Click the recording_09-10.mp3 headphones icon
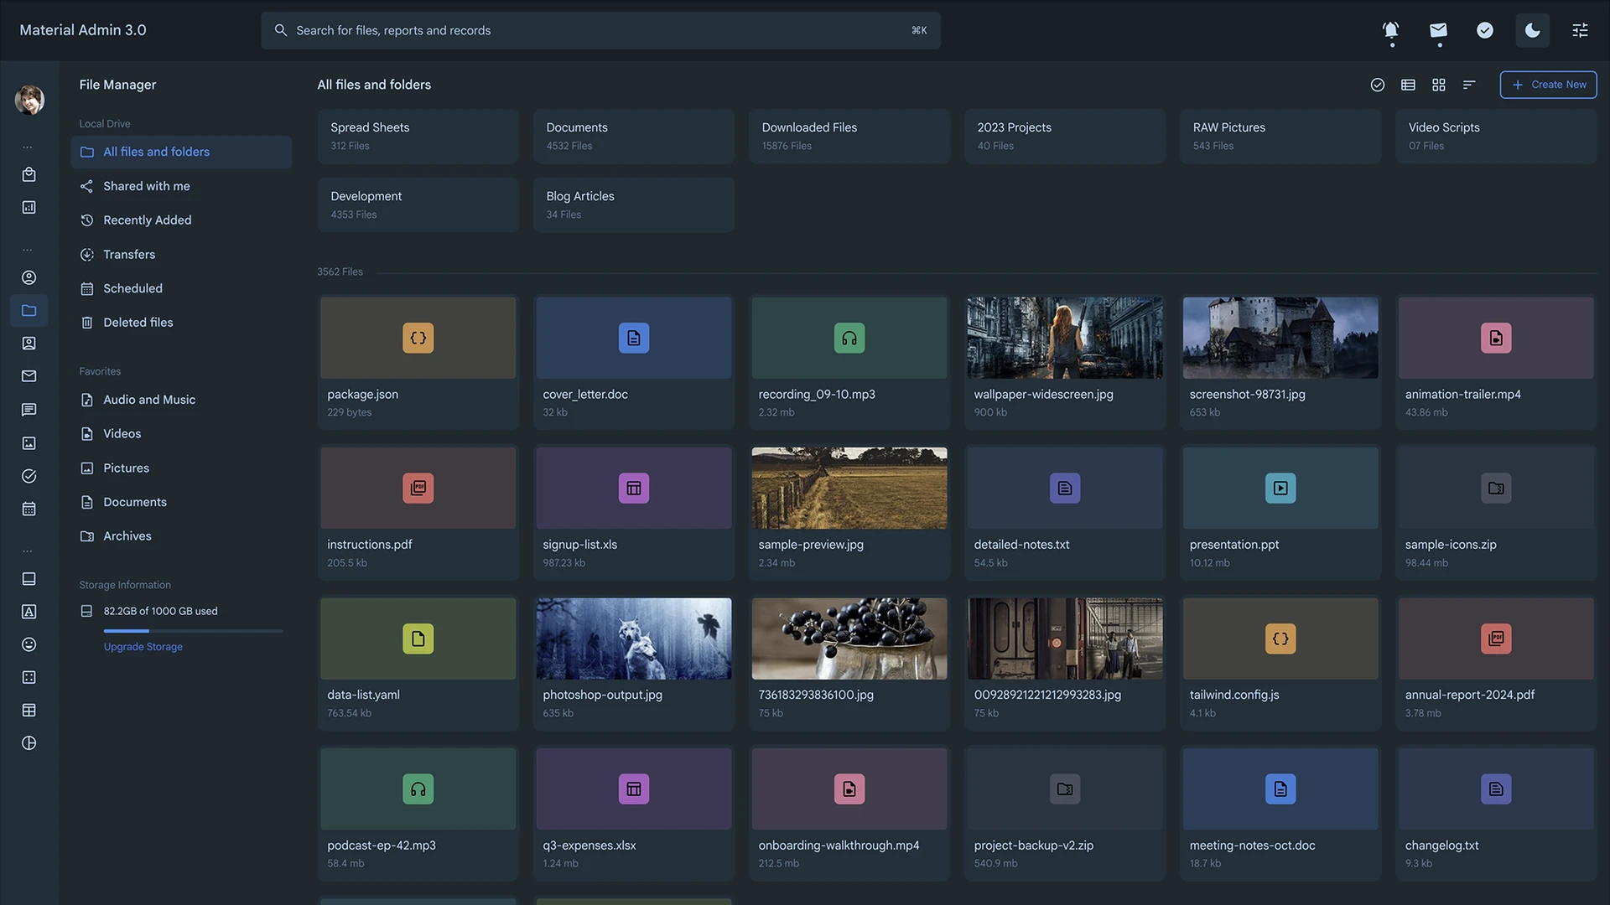 pyautogui.click(x=849, y=338)
